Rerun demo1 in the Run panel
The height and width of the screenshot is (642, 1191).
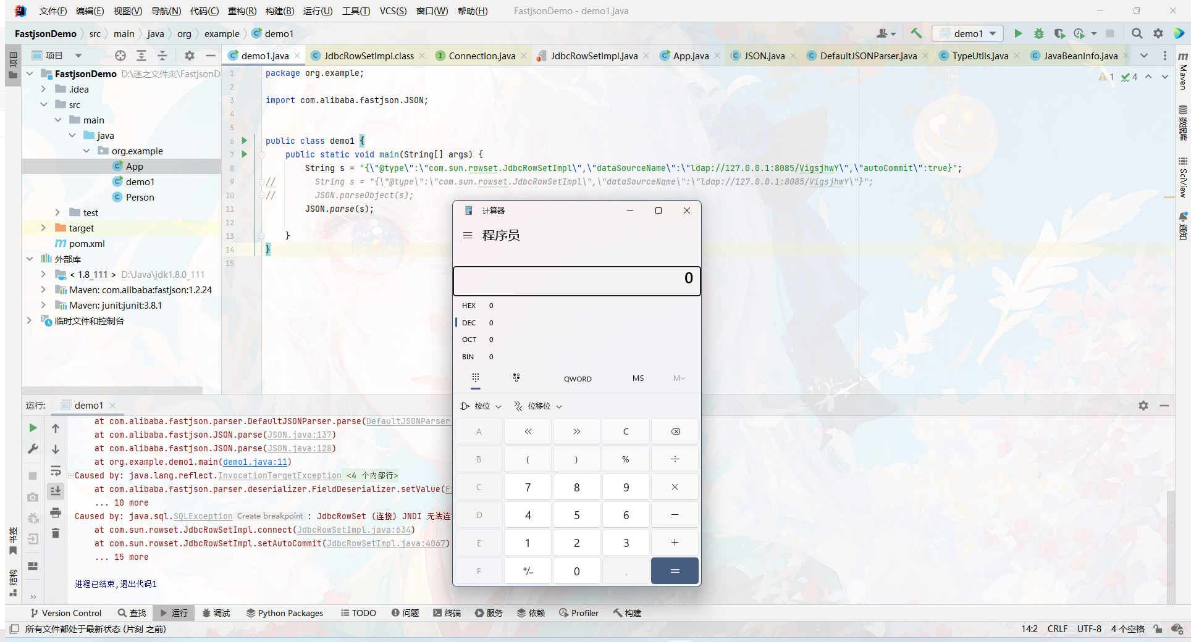pos(33,428)
